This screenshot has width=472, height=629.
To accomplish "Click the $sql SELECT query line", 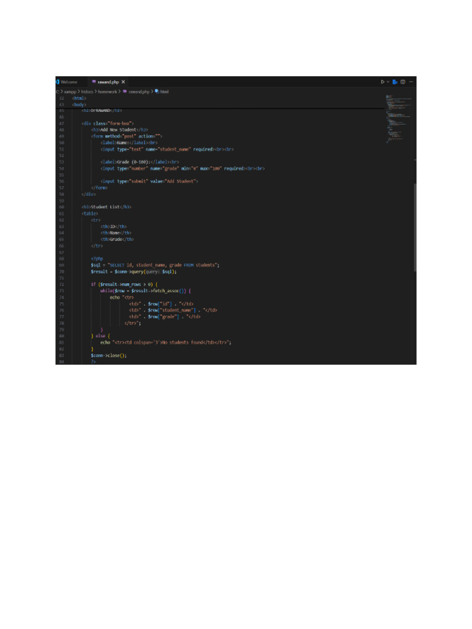I will point(155,265).
